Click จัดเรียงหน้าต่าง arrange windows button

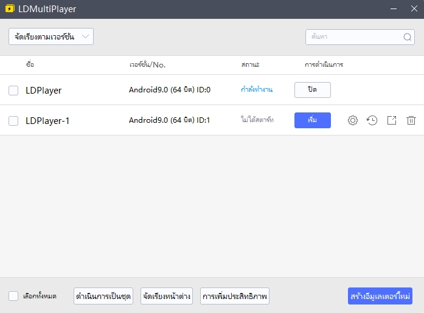point(167,296)
